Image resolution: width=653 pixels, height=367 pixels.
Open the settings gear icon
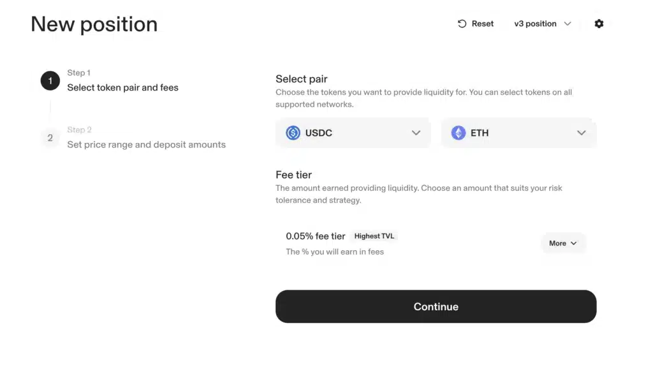[x=599, y=24]
